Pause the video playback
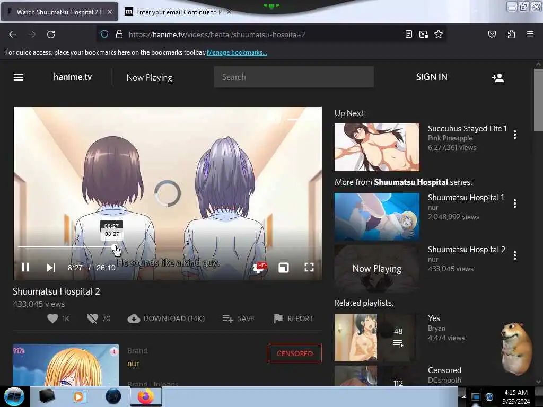Viewport: 543px width, 407px height. coord(25,267)
